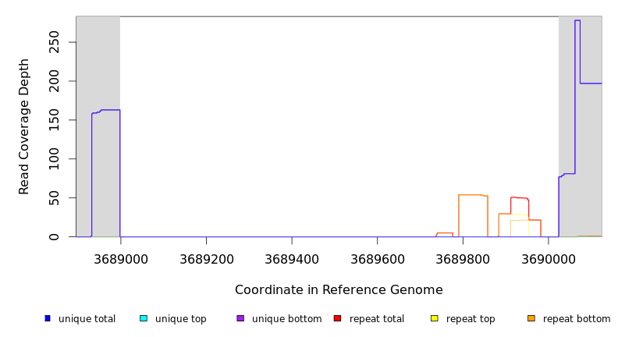618x337 pixels.
Task: Click the red repeat total legend swatch
Action: (338, 318)
